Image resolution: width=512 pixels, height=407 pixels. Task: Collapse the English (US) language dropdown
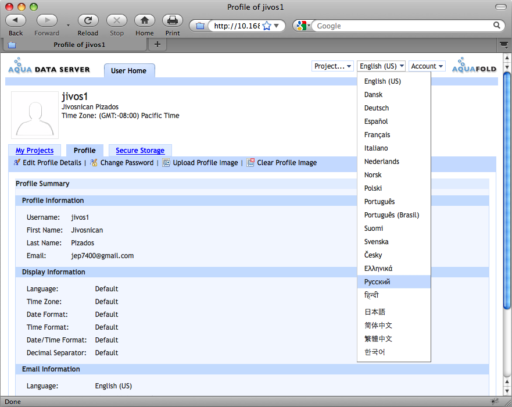pos(381,66)
